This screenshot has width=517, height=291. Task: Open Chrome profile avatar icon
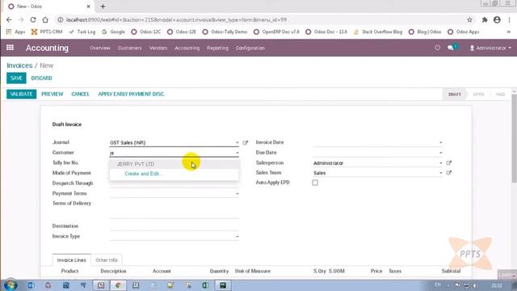coord(497,20)
